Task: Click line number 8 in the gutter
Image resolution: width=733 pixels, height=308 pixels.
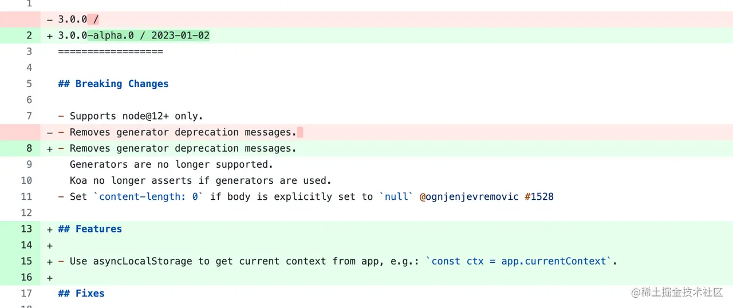Action: [29, 148]
